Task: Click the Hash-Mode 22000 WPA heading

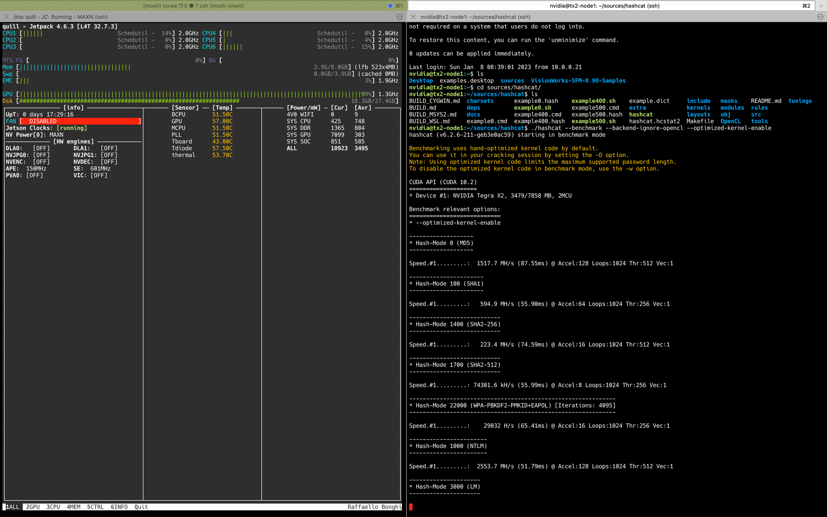Action: (512, 405)
